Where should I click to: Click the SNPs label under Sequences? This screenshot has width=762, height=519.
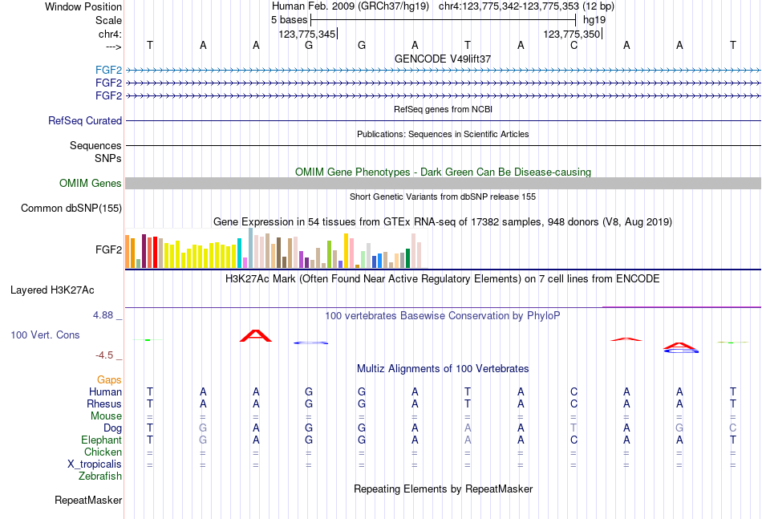[x=108, y=158]
